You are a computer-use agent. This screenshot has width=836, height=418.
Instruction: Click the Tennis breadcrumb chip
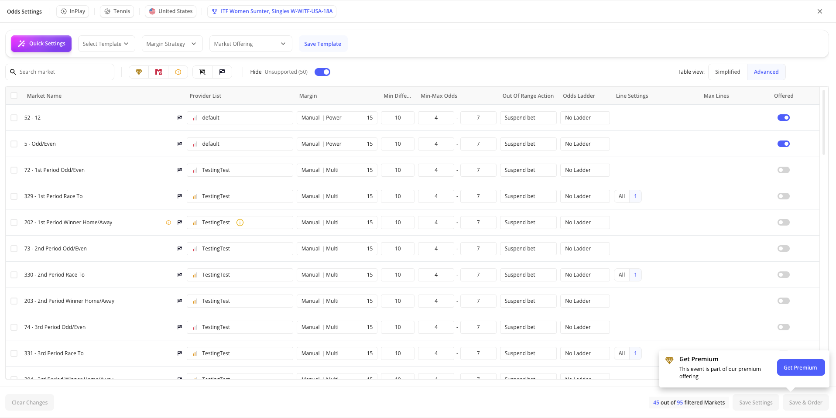tap(117, 11)
